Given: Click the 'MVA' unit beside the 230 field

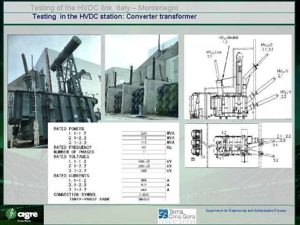Looking at the screenshot, I should pyautogui.click(x=171, y=133).
